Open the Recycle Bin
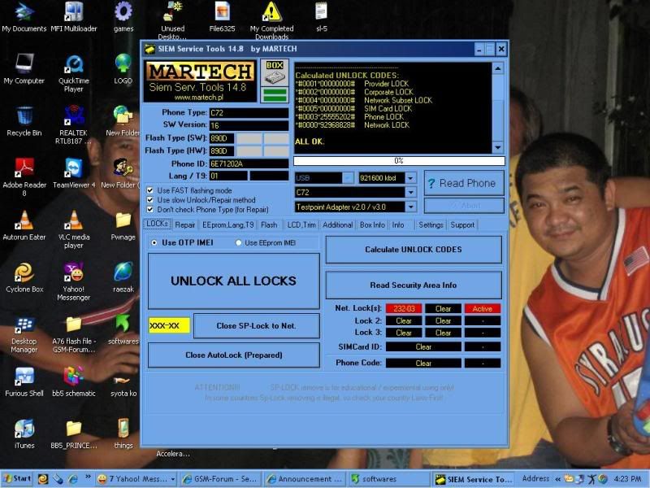 pyautogui.click(x=24, y=121)
